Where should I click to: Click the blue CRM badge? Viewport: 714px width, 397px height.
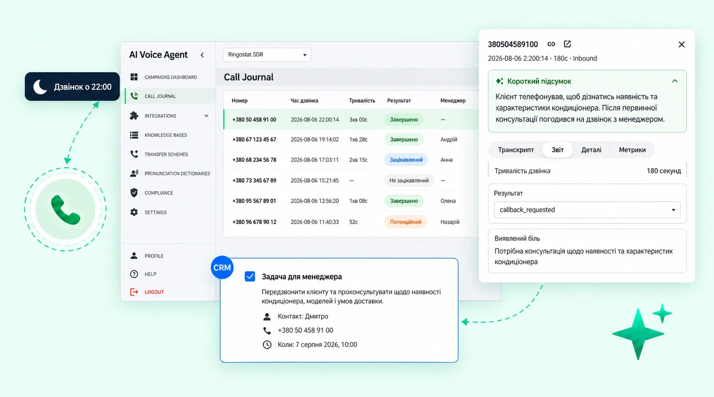(222, 268)
